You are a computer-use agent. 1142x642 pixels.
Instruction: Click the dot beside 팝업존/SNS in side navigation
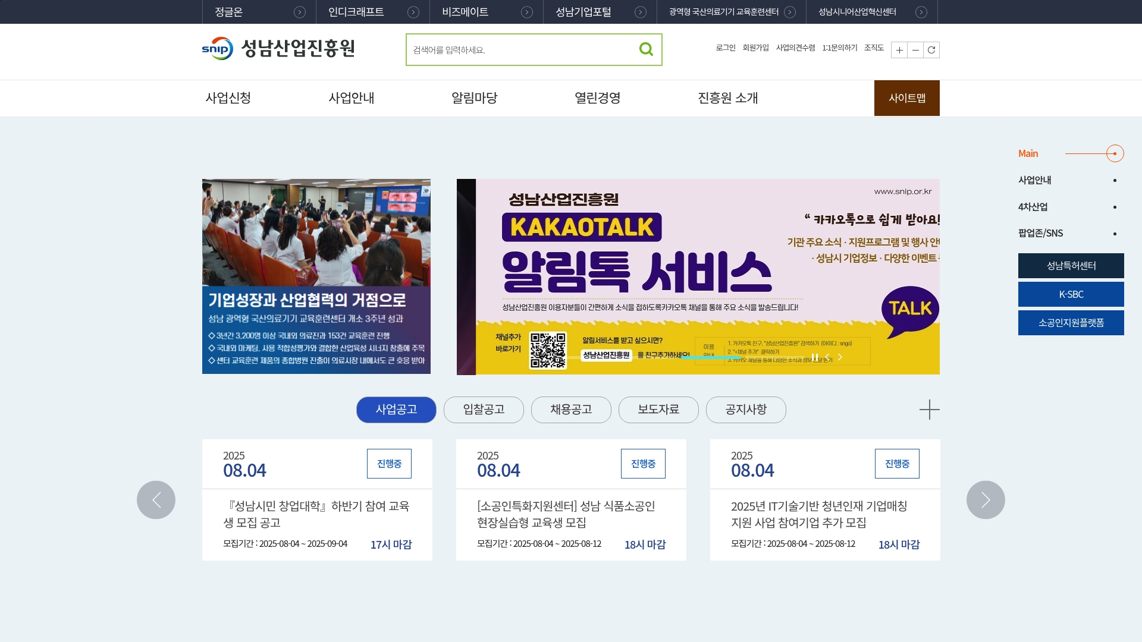click(x=1115, y=234)
